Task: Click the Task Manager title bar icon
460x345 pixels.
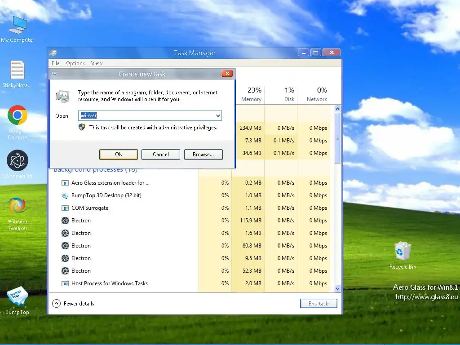Action: click(53, 53)
